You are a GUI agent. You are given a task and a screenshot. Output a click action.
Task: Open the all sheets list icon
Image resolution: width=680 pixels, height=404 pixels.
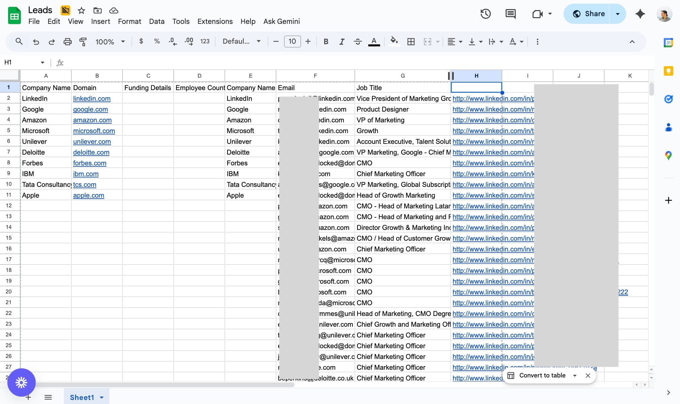point(48,397)
